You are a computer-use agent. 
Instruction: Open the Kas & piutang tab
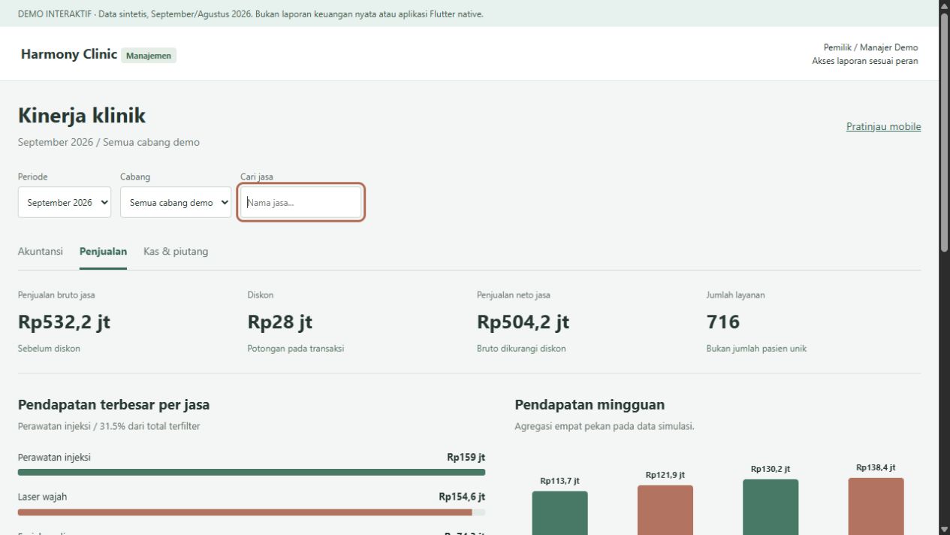tap(176, 252)
